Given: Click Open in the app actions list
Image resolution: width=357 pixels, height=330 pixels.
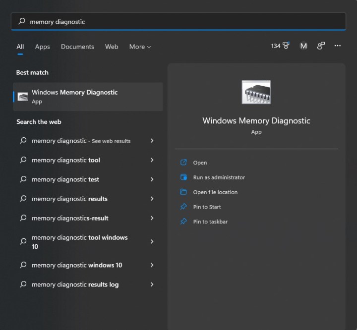Looking at the screenshot, I should (x=200, y=163).
